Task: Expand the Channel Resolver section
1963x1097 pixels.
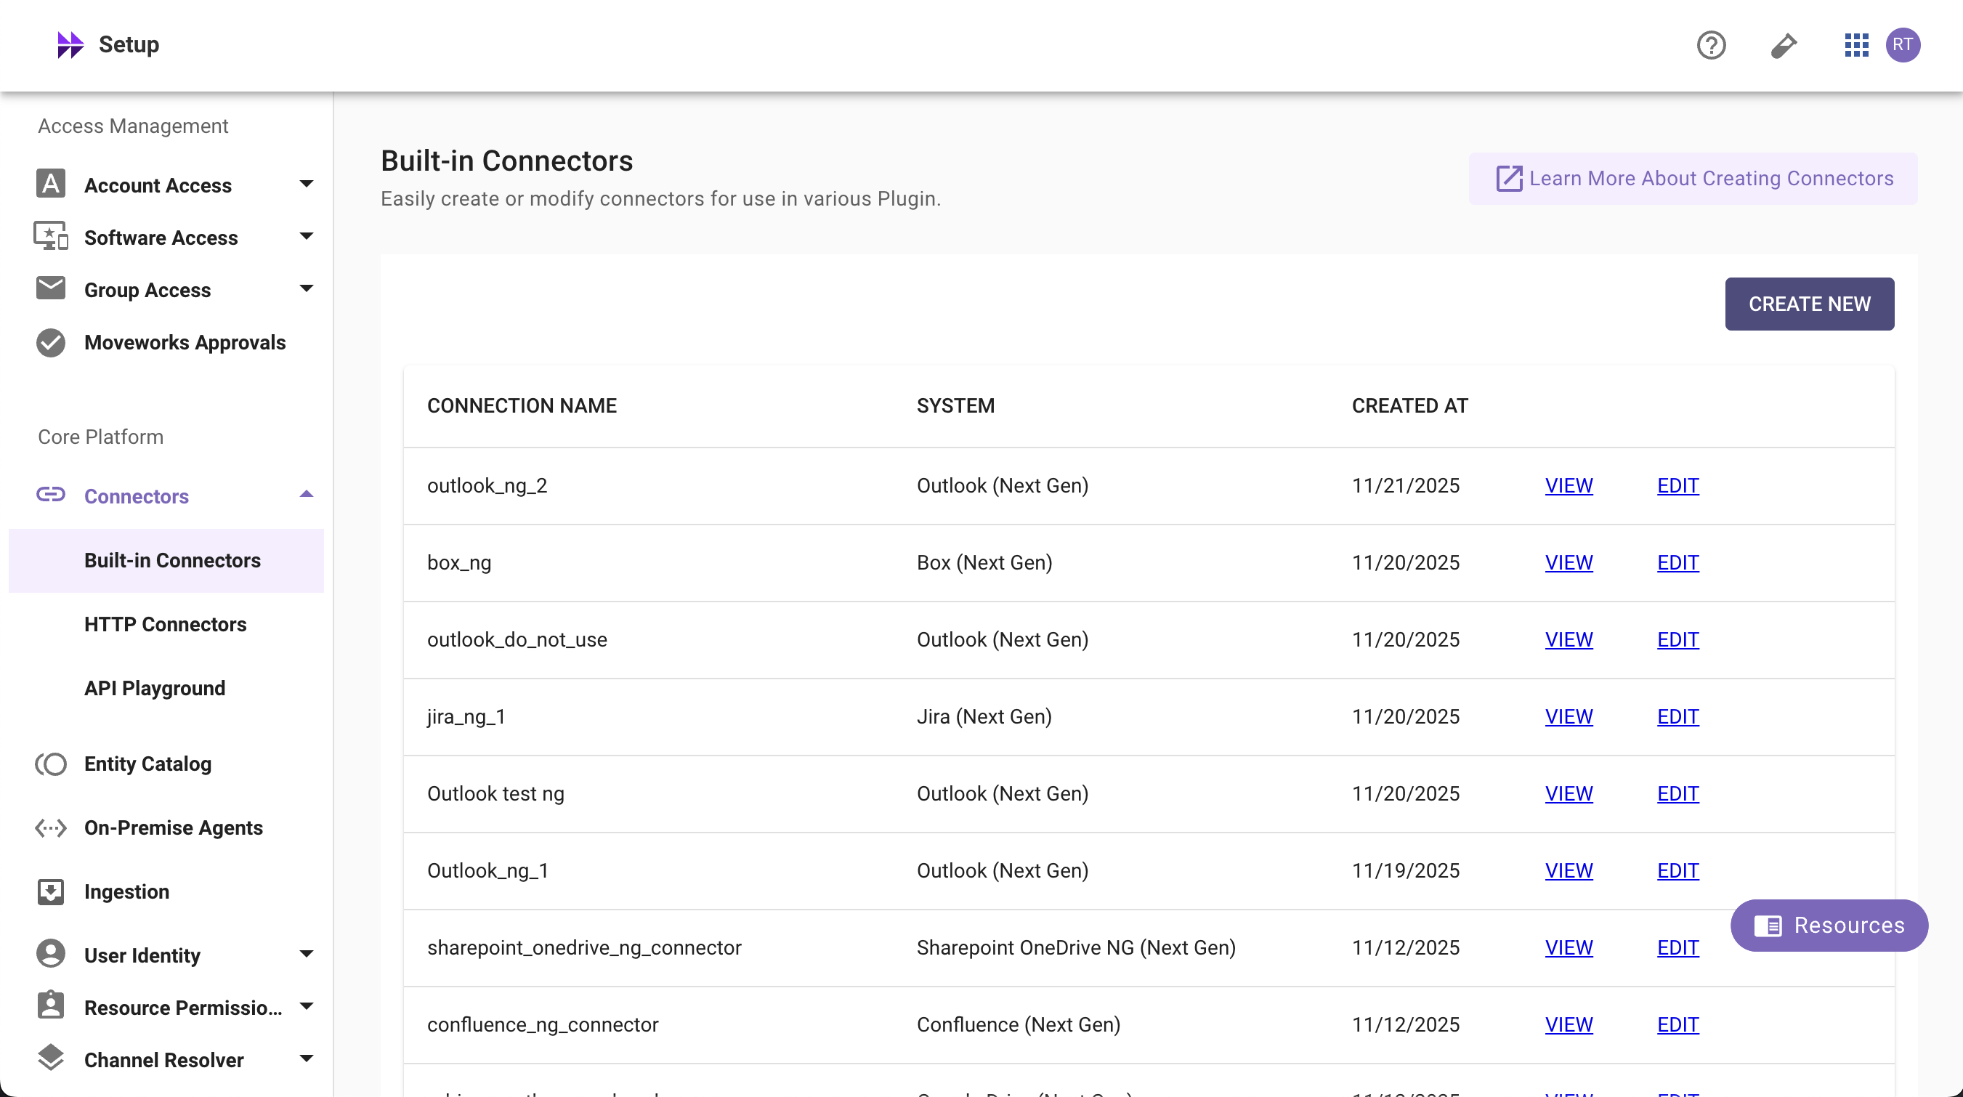Action: tap(307, 1059)
